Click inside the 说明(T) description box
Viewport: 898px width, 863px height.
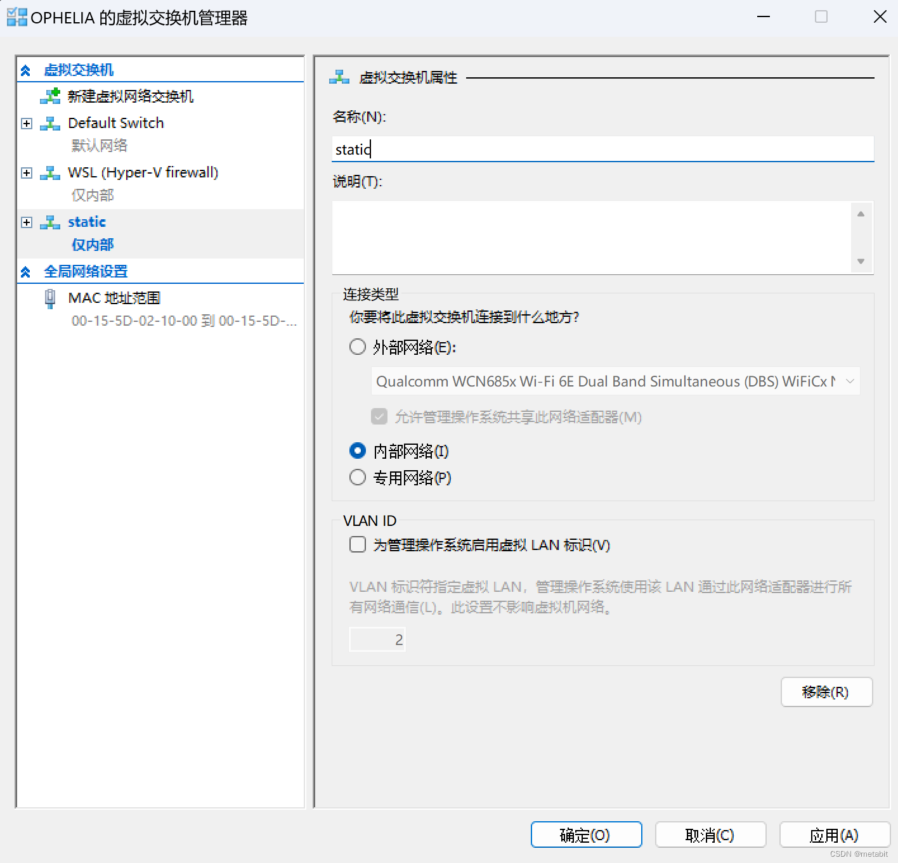593,238
